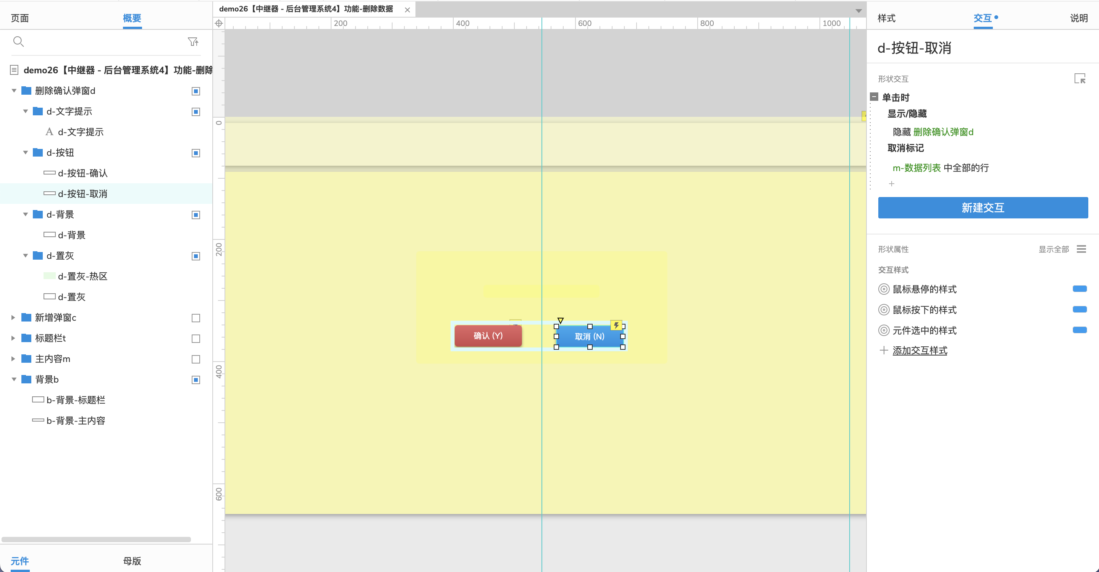Collapse the d-置灰 group arrow
1099x572 pixels.
pos(25,255)
